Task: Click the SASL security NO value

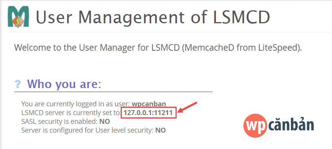Action: pyautogui.click(x=105, y=122)
